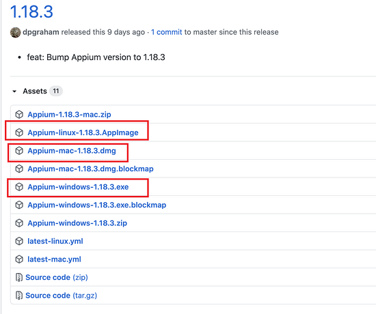376x314 pixels.
Task: Collapse the Assets section triangle
Action: [x=14, y=91]
